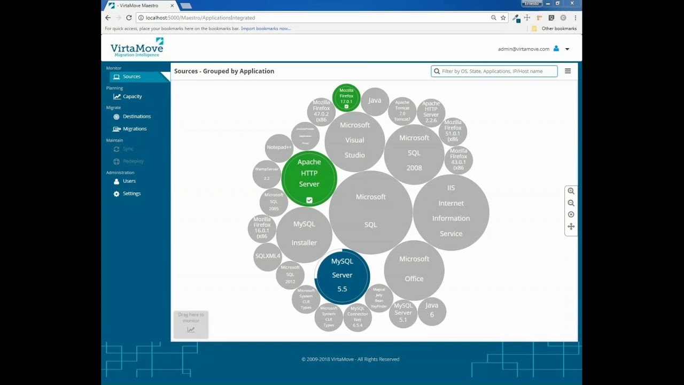Uncheck the Apache HTTP Server bubble checkbox

[x=309, y=200]
